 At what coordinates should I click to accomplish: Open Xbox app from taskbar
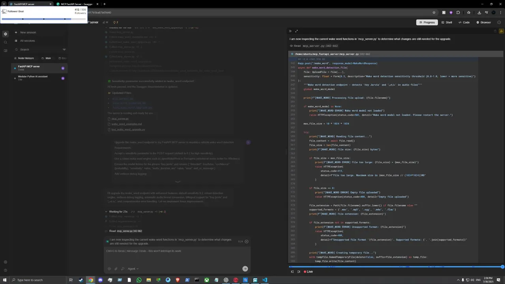(x=206, y=280)
